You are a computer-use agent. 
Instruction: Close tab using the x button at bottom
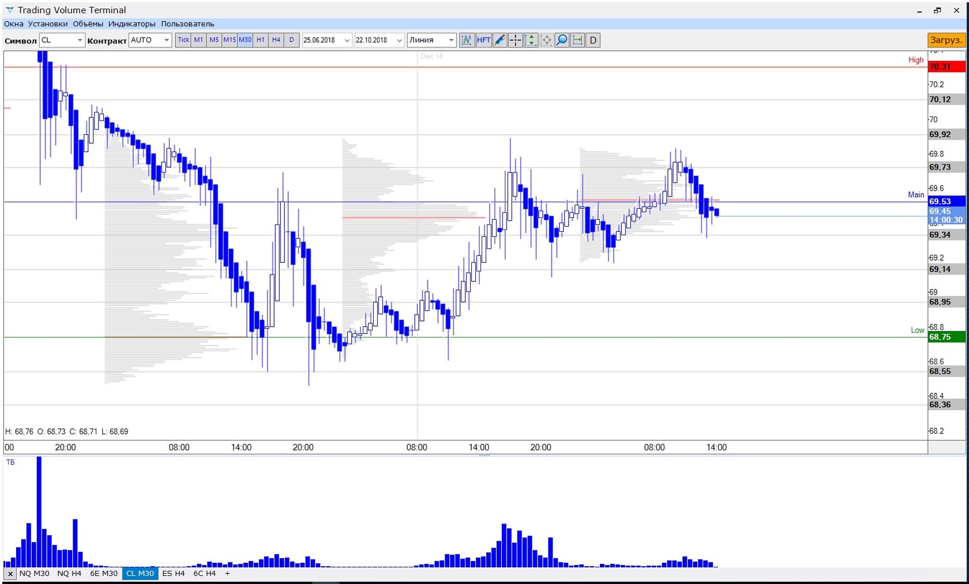point(10,574)
